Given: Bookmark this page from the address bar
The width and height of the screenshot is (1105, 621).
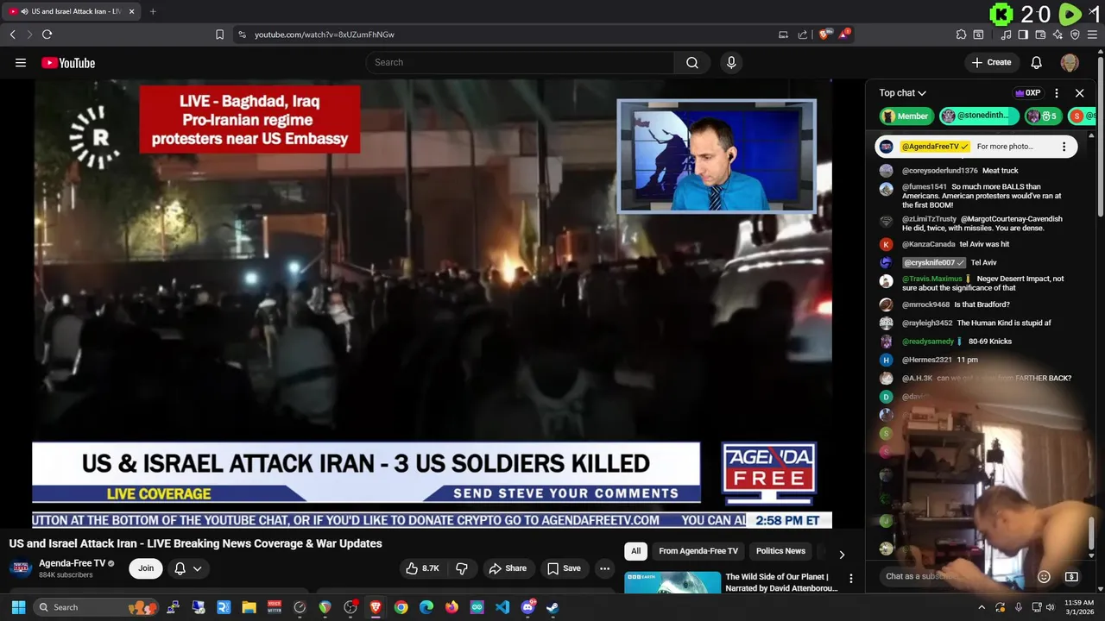Looking at the screenshot, I should (x=219, y=34).
